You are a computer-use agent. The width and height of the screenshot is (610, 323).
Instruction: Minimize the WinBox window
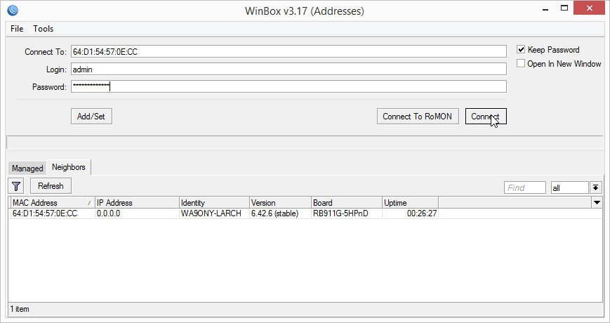pyautogui.click(x=545, y=8)
